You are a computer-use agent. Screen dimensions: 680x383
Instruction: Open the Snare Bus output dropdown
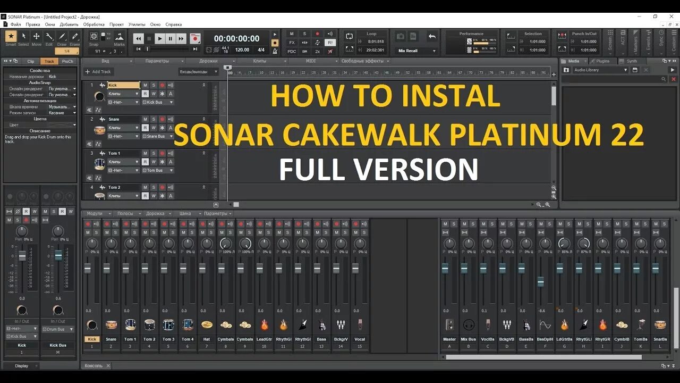tap(158, 136)
